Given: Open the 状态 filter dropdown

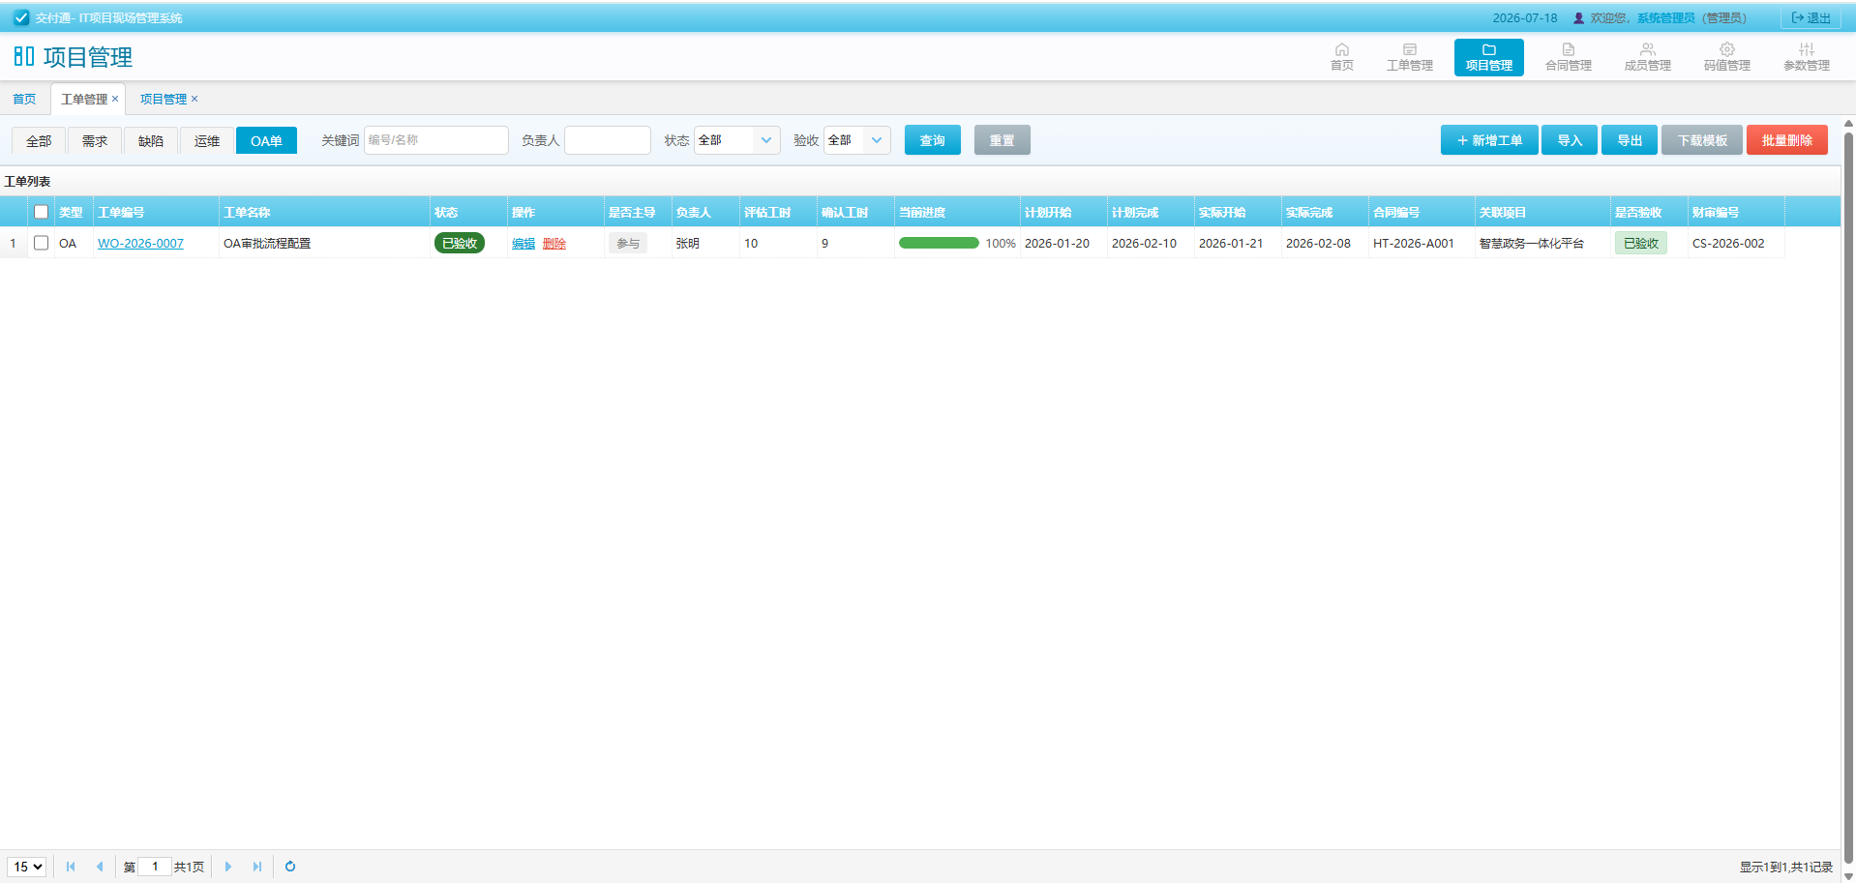Looking at the screenshot, I should 736,140.
